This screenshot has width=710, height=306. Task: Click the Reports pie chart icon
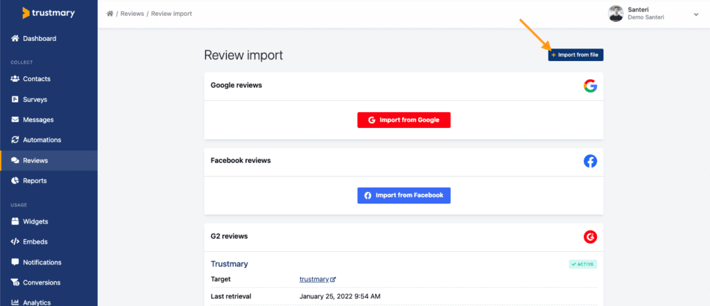point(15,180)
